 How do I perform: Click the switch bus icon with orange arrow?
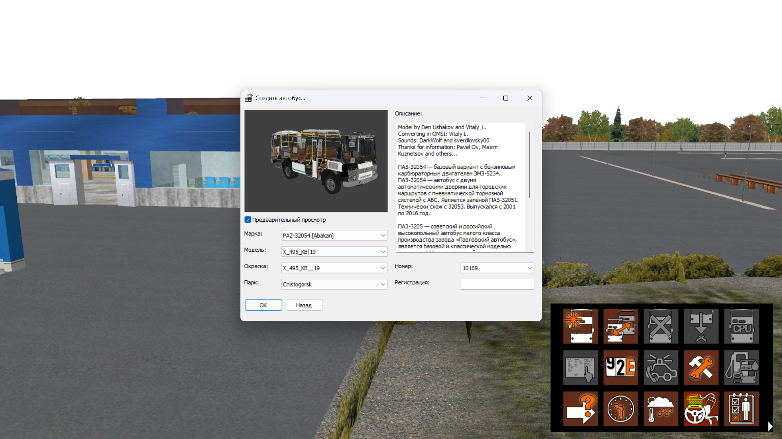621,326
